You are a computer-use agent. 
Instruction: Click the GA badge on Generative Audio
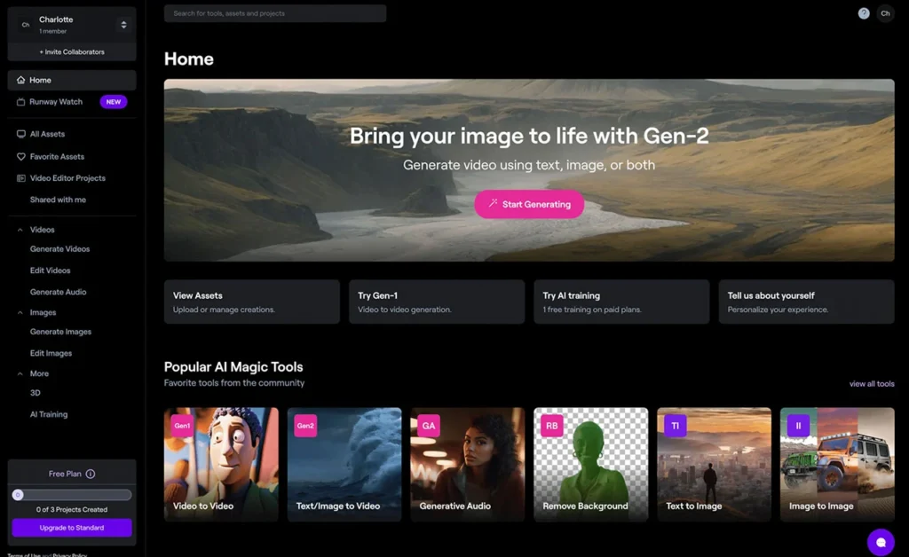[429, 426]
